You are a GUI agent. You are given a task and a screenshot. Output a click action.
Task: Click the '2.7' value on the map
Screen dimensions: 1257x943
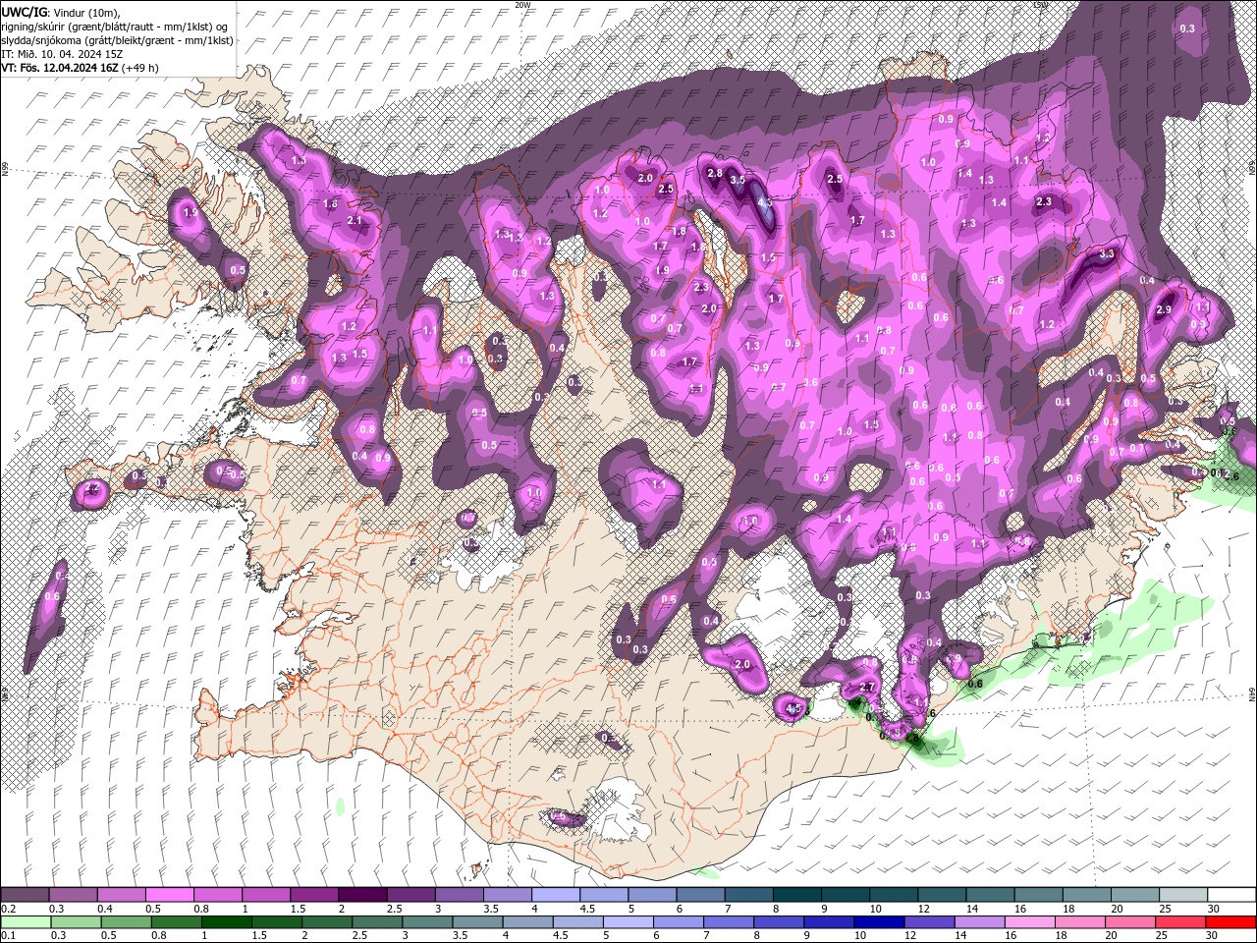(x=867, y=687)
